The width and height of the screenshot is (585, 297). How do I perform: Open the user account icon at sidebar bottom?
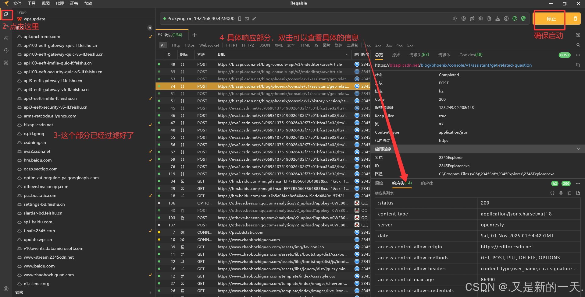pos(6,288)
